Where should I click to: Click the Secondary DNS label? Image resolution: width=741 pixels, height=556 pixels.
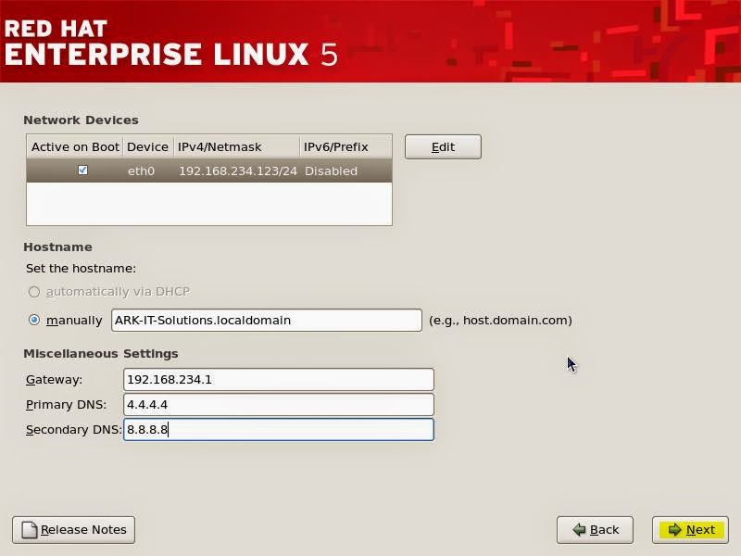[73, 430]
